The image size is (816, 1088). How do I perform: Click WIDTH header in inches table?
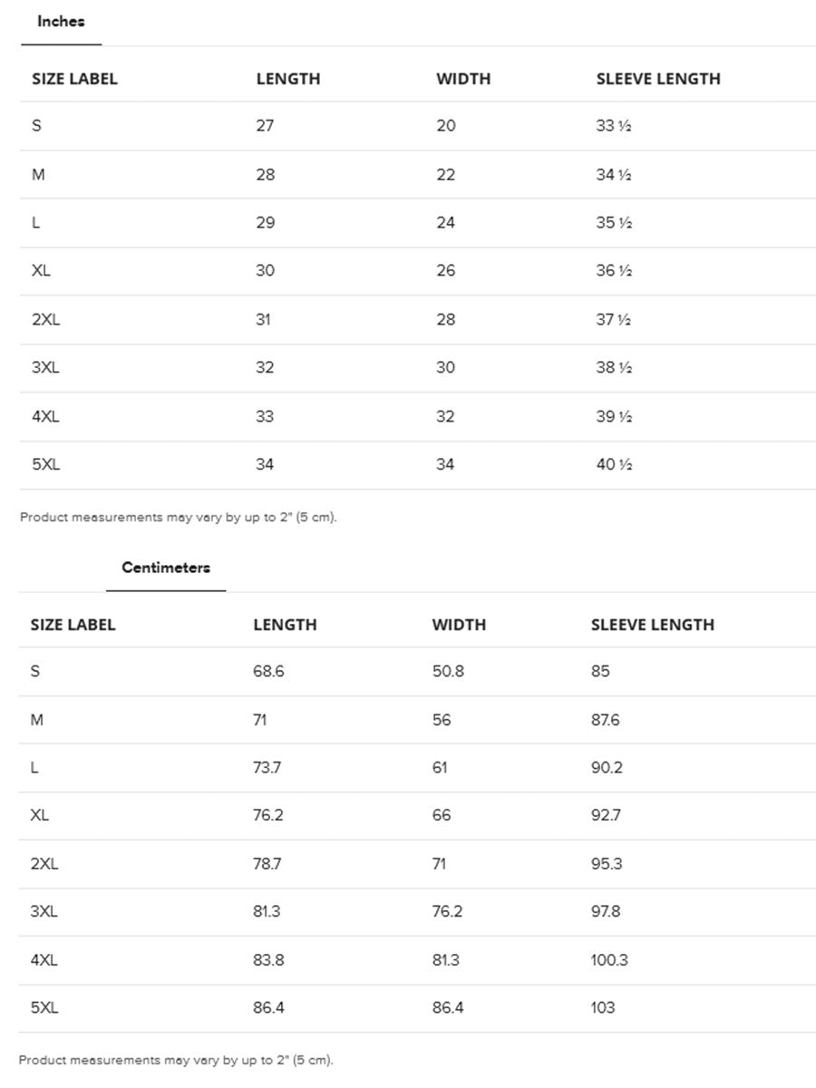pyautogui.click(x=463, y=79)
